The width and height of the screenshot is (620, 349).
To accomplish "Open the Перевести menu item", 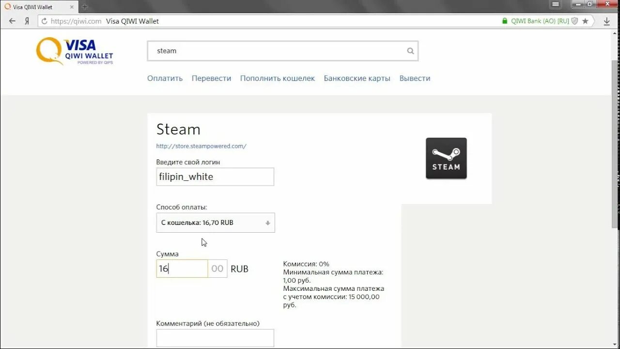I will coord(211,78).
